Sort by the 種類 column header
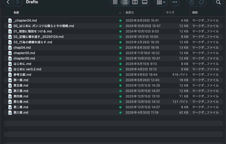The width and height of the screenshot is (226, 144). (195, 12)
